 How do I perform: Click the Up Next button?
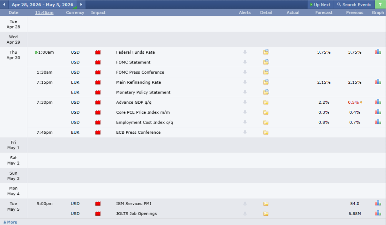pos(320,5)
